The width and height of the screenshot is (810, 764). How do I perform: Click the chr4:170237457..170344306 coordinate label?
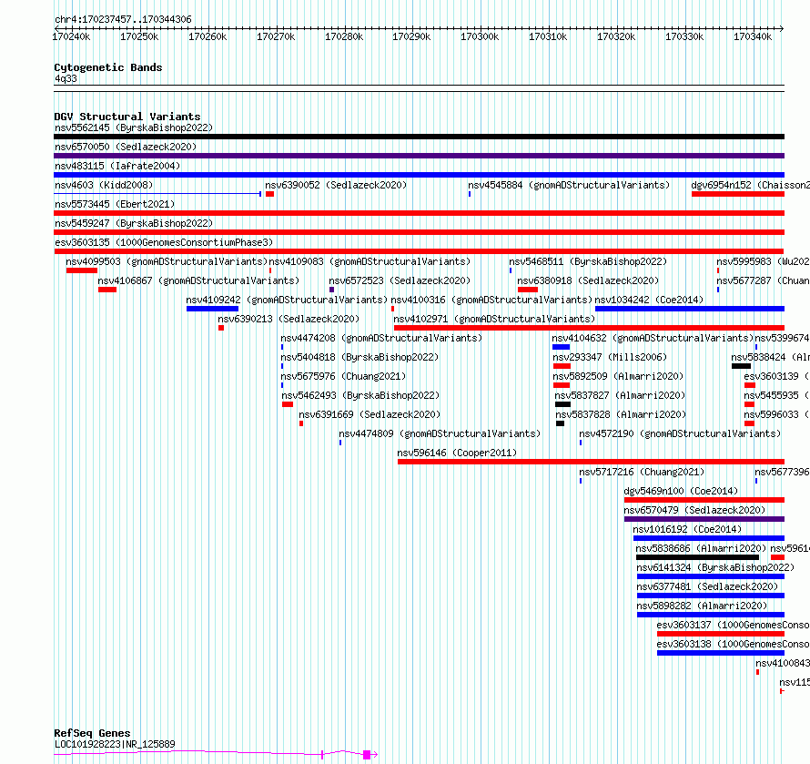(x=123, y=20)
